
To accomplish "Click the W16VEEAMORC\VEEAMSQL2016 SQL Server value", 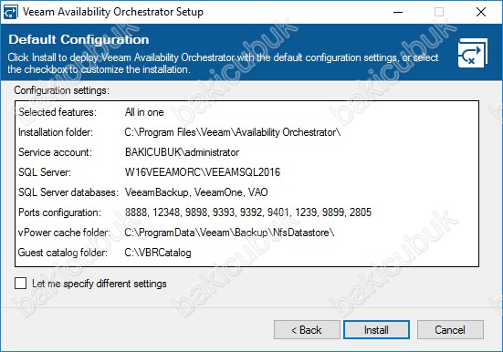I will (x=203, y=172).
